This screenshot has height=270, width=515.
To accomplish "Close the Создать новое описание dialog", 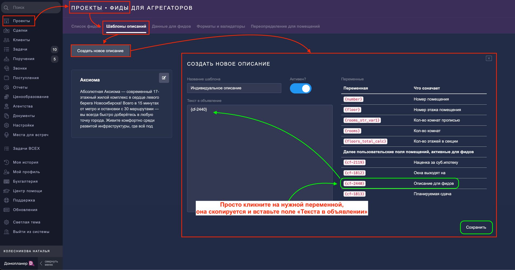I will [x=489, y=58].
